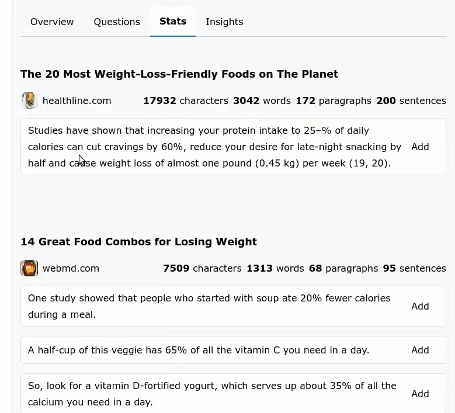Open the webmd.com source link

(71, 268)
